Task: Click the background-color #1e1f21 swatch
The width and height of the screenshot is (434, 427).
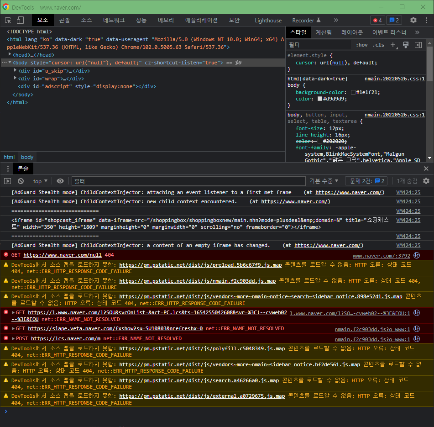Action: tap(353, 92)
